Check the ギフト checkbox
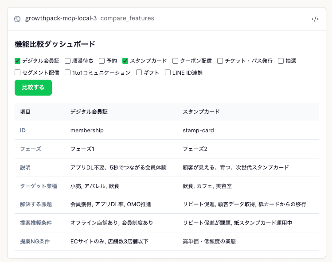This screenshot has width=332, height=262. (139, 73)
